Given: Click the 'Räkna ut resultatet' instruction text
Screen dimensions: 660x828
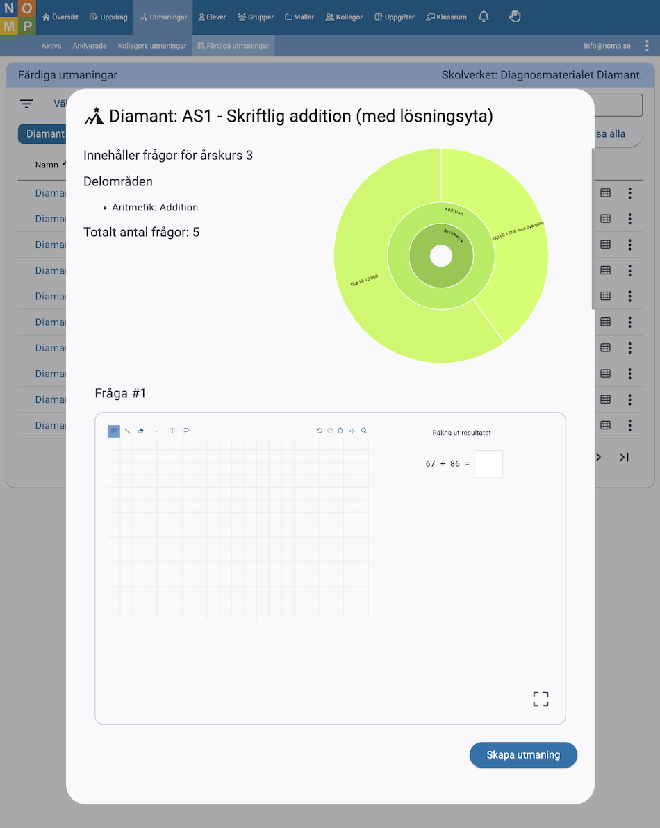Looking at the screenshot, I should [x=461, y=433].
